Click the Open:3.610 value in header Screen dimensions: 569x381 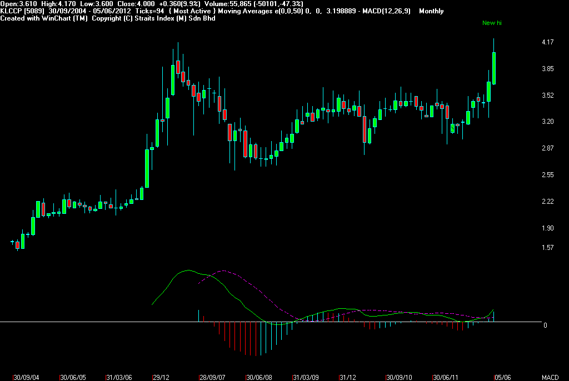tap(18, 4)
